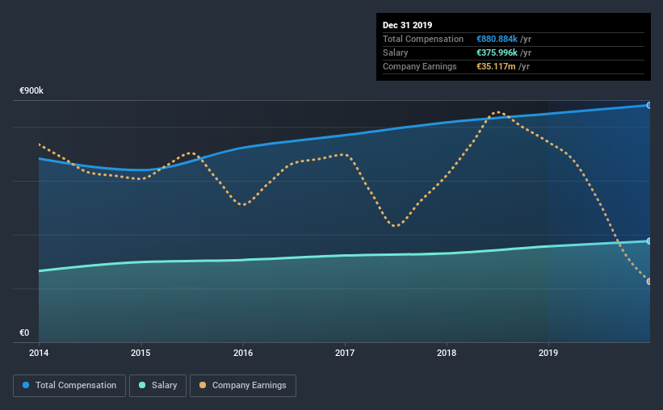Click the 2015 x-axis label
The image size is (663, 410).
141,353
